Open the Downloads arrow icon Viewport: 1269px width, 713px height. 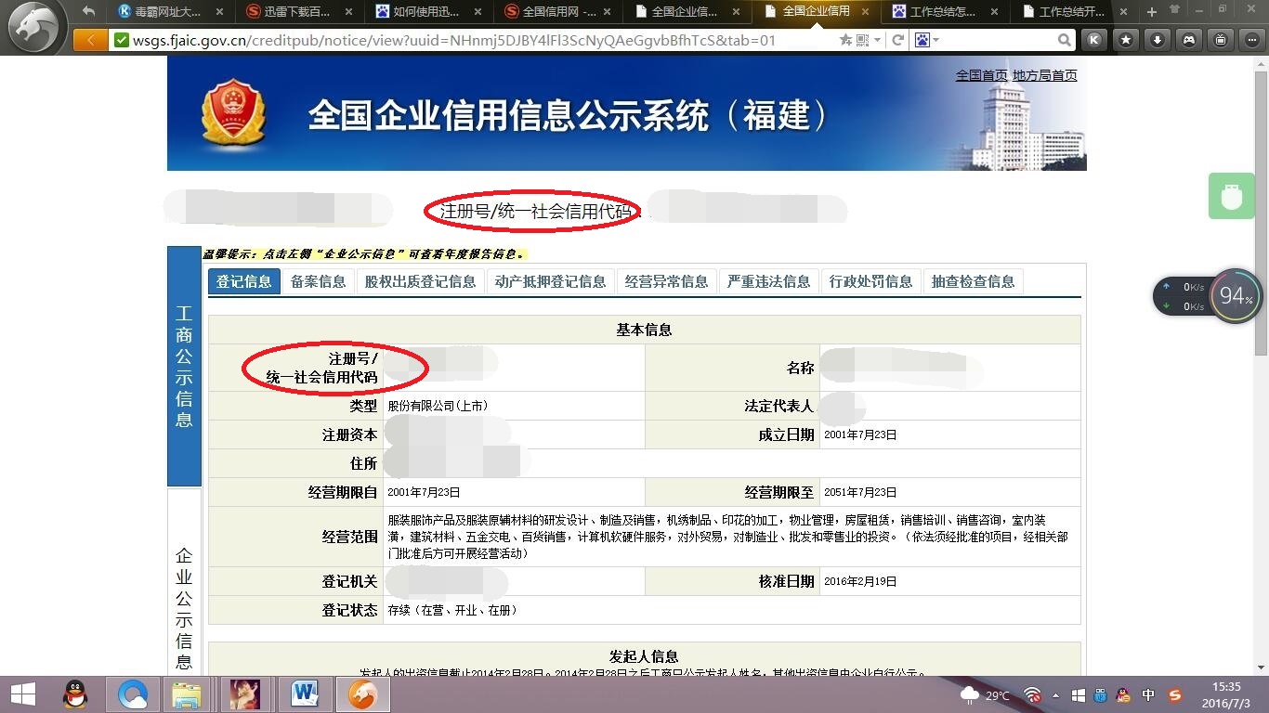[x=1157, y=40]
